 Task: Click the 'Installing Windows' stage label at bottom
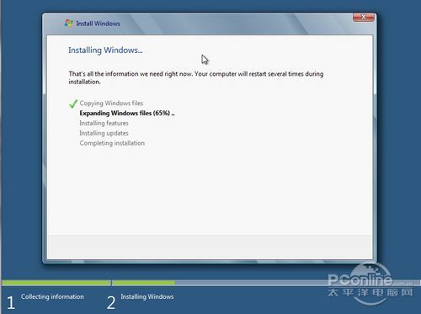[147, 296]
